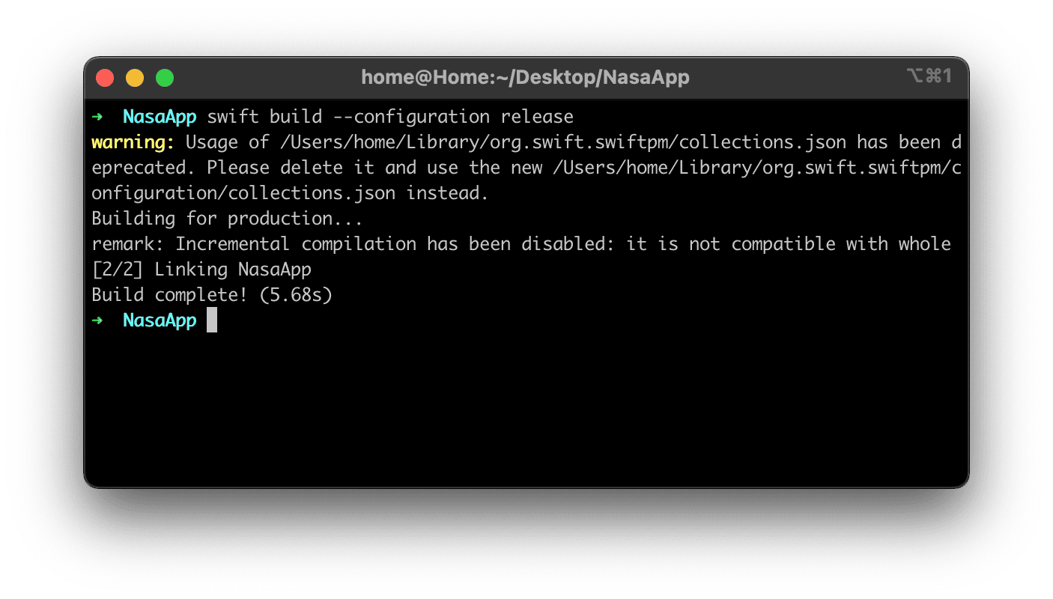Click the cyan NasaApp label on first line
The width and height of the screenshot is (1053, 599).
pyautogui.click(x=160, y=118)
